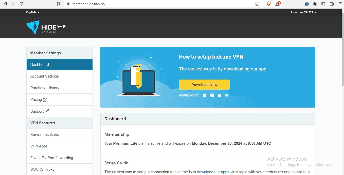Open the Brave Wallet icon
344x175 pixels.
[x=332, y=4]
